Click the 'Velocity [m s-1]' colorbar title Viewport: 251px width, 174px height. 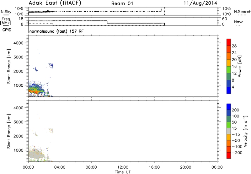click(245, 131)
